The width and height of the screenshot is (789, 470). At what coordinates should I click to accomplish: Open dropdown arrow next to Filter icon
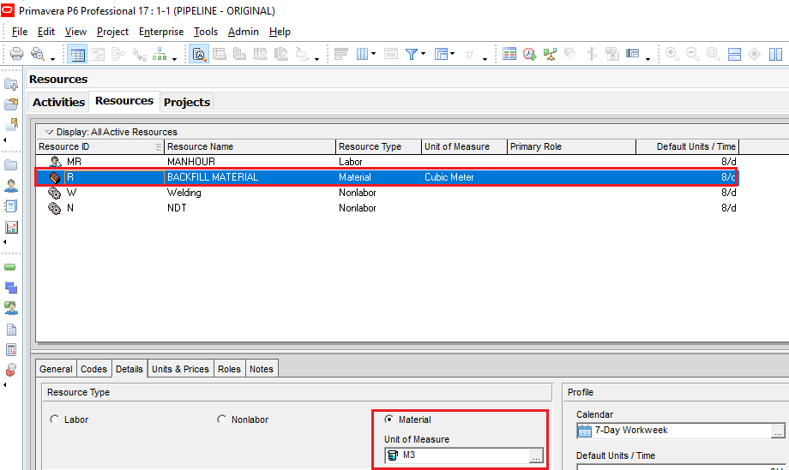tap(423, 54)
